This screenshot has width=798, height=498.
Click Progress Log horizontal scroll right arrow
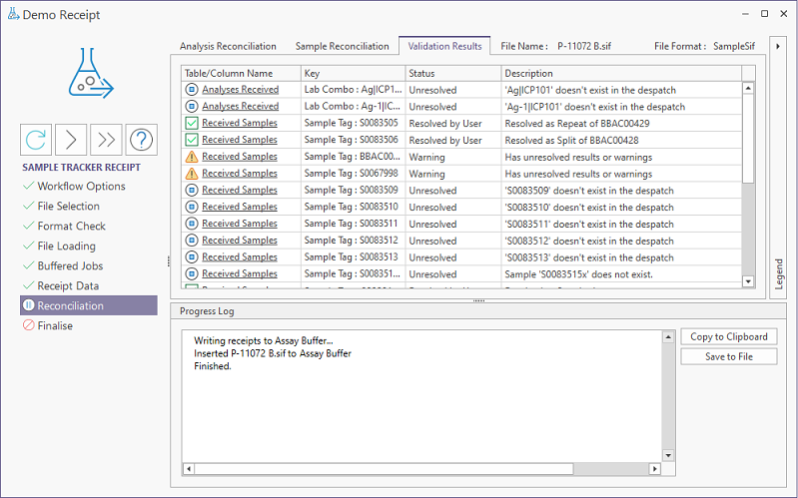tap(655, 468)
